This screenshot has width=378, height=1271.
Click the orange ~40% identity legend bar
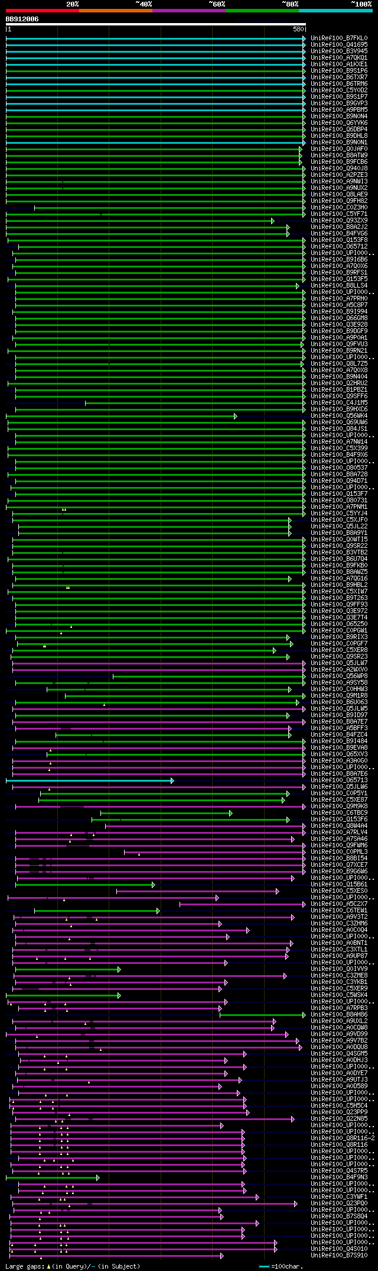(x=115, y=11)
